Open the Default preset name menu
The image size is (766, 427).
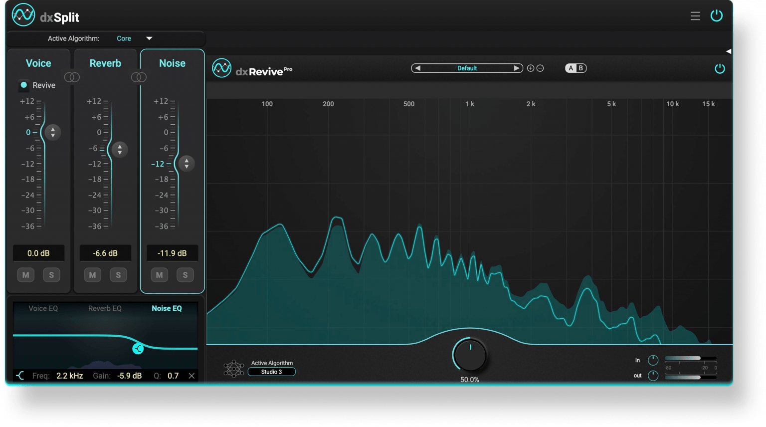coord(467,68)
